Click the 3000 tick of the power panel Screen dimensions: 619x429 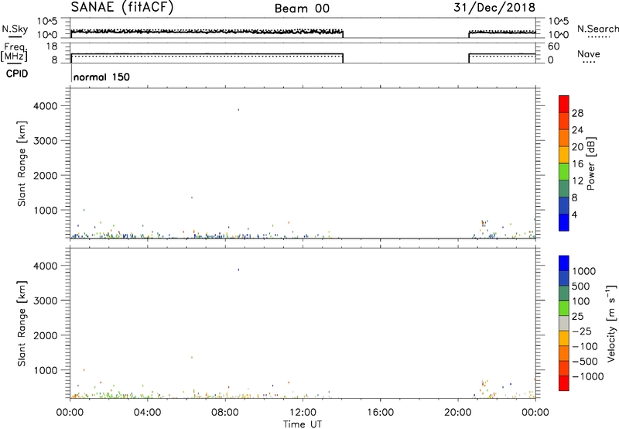[x=46, y=141]
